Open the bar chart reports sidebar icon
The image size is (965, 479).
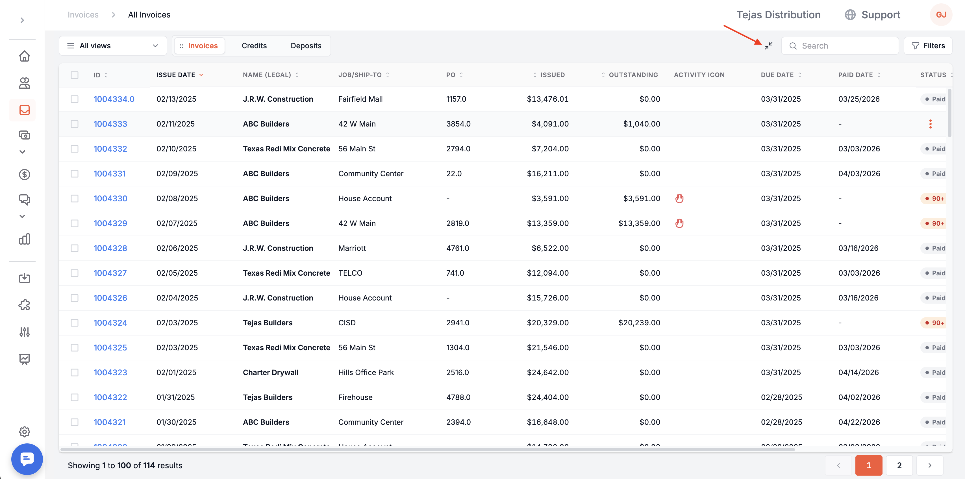[24, 239]
